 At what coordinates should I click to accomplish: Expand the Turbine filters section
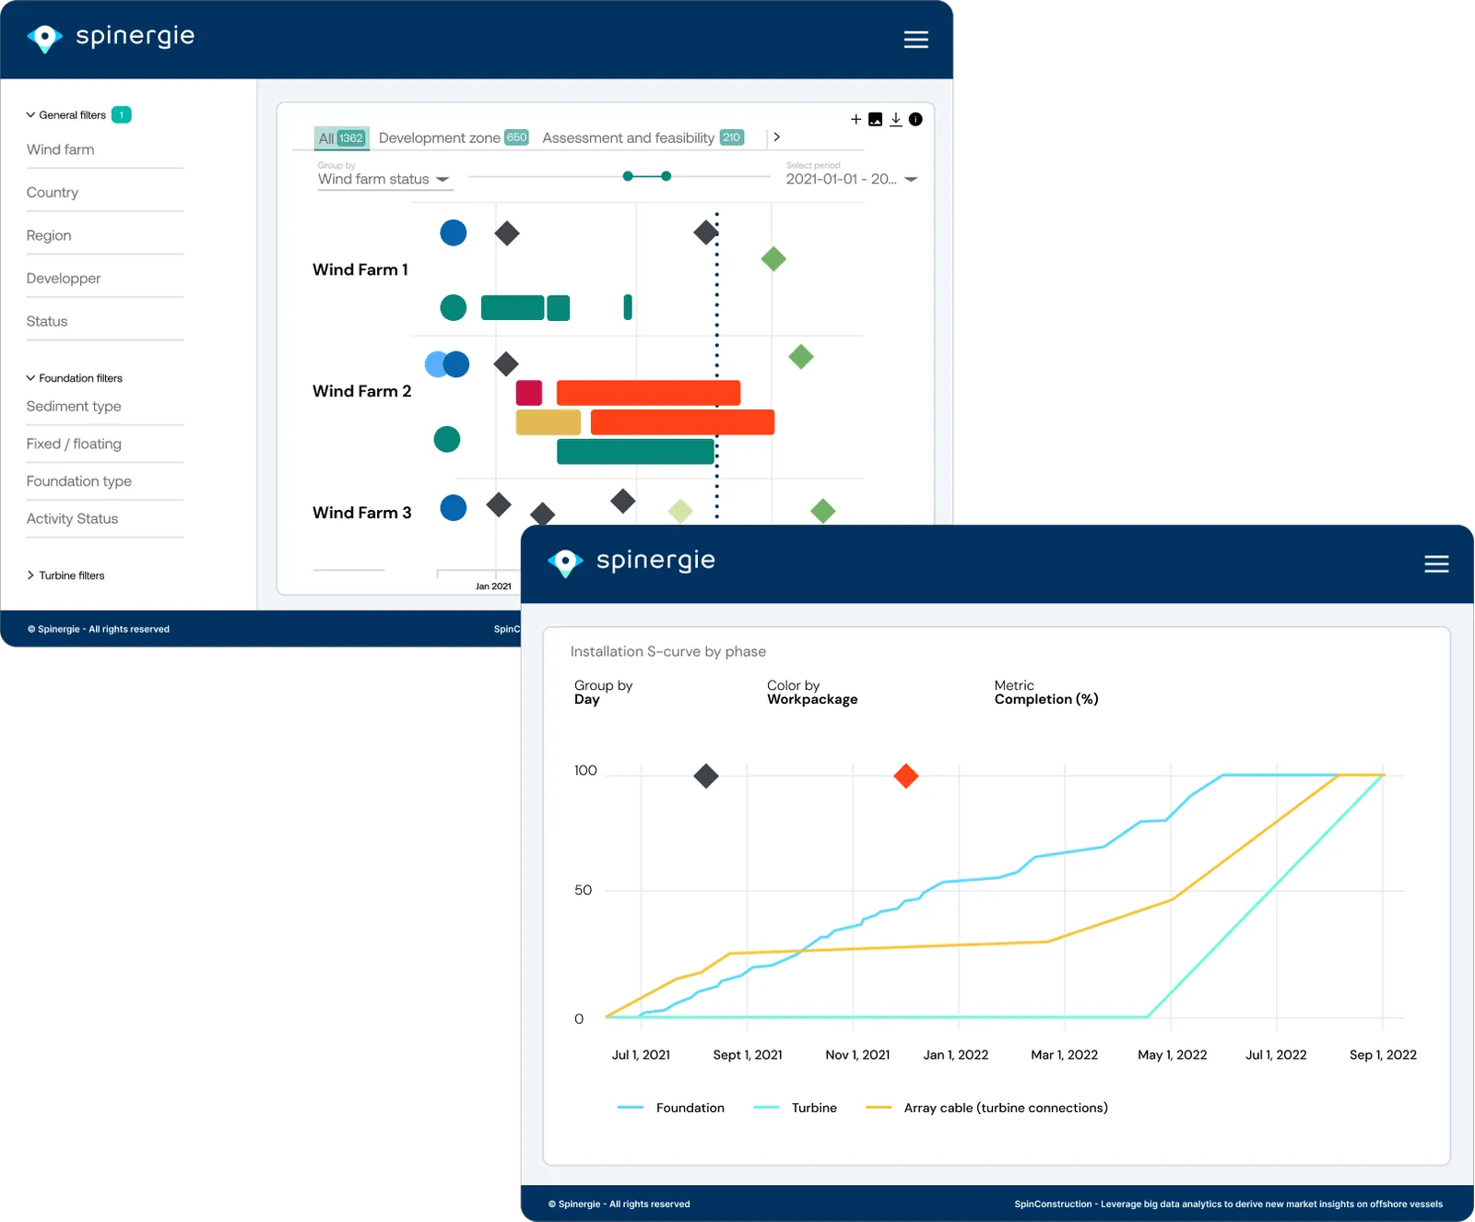point(65,575)
